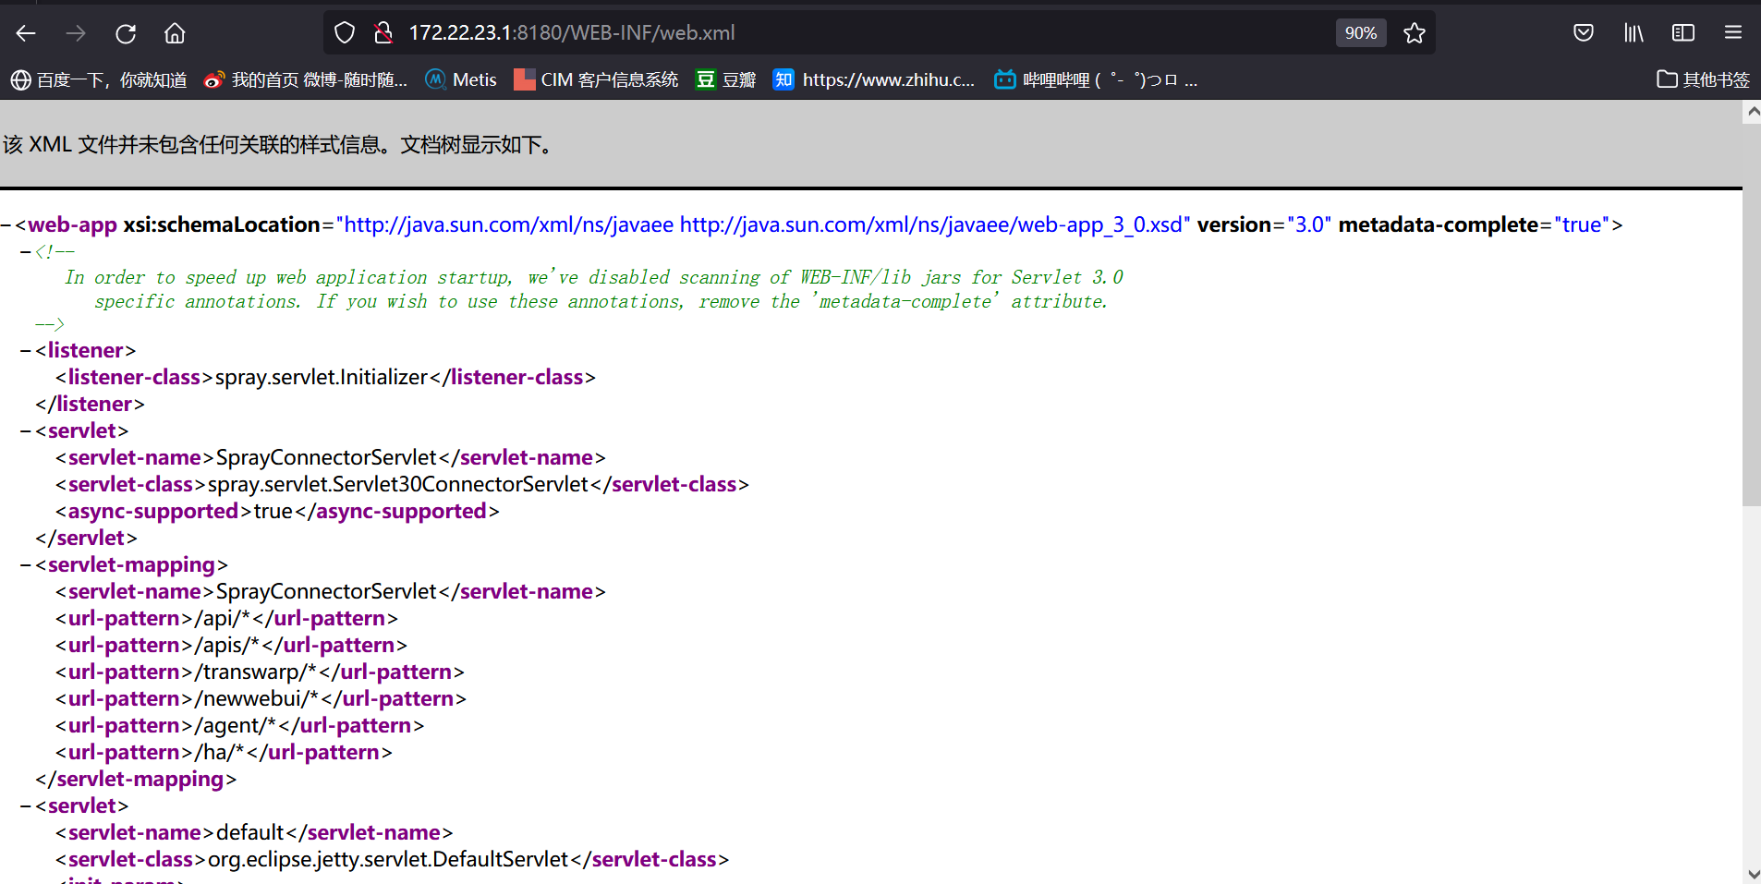Click the 90% zoom indicator
Image resolution: width=1761 pixels, height=884 pixels.
click(x=1361, y=31)
